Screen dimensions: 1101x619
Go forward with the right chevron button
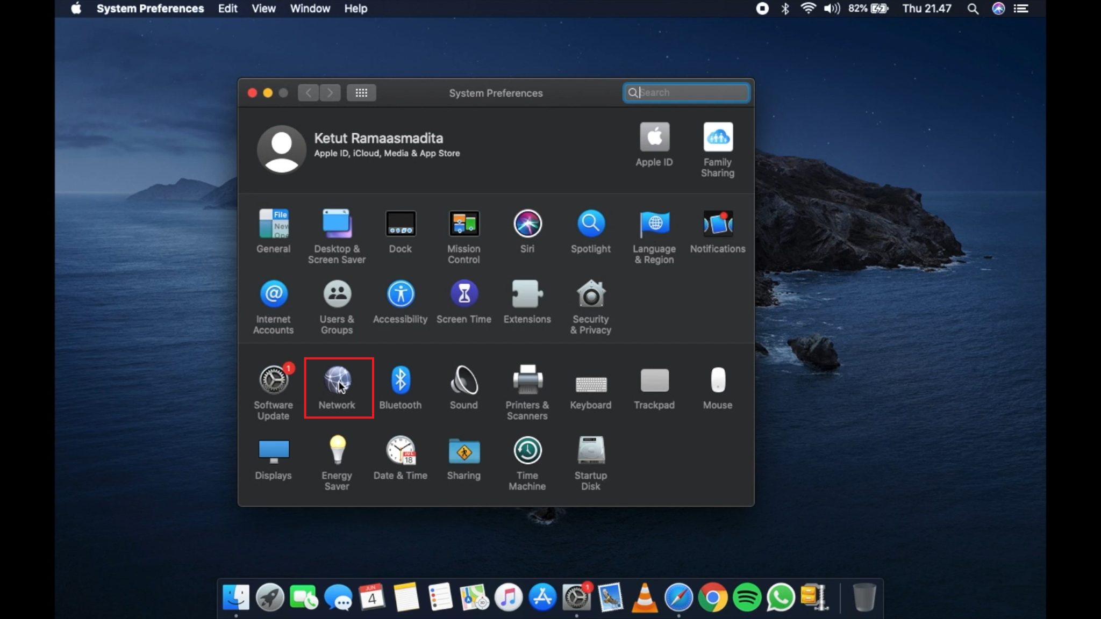point(330,92)
